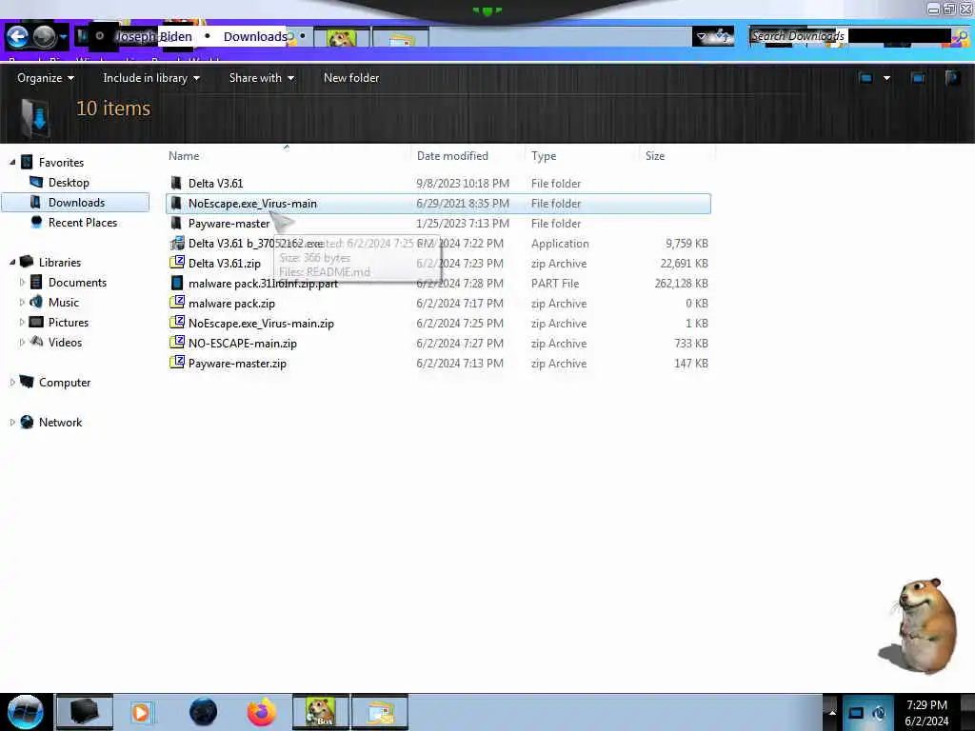Select Delta V3.61.zip archive icon
Screen dimensions: 975x731
tap(177, 263)
